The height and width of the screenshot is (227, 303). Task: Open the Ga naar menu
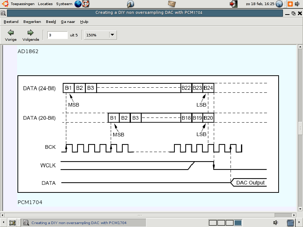pos(68,21)
